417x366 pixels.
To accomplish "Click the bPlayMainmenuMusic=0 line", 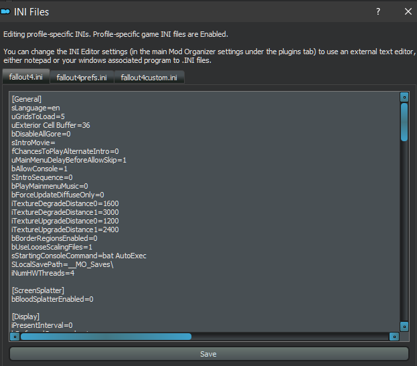I will point(50,186).
